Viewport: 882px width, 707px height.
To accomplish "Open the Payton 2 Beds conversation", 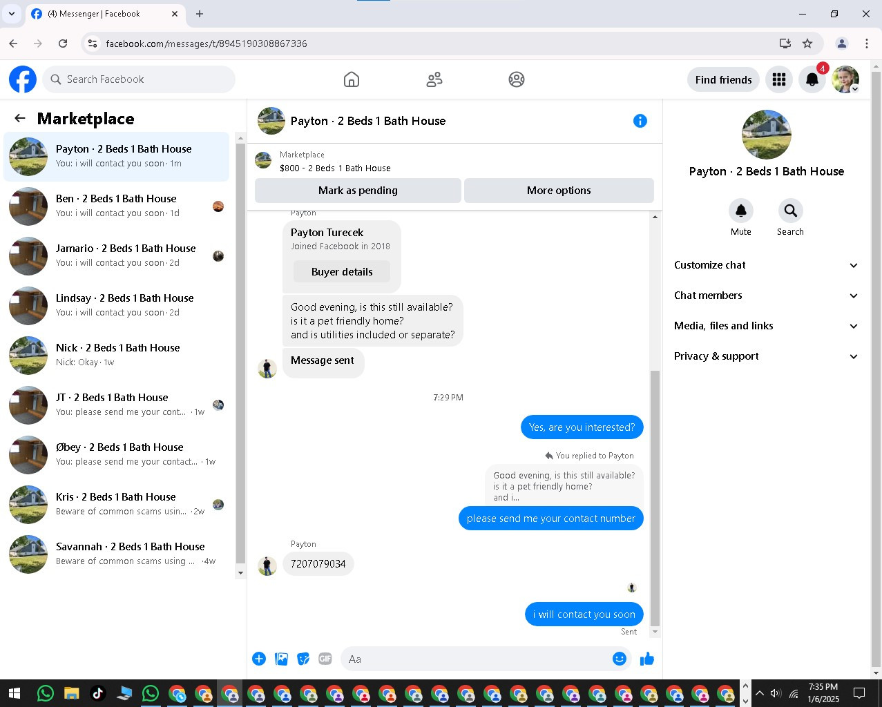I will [117, 157].
